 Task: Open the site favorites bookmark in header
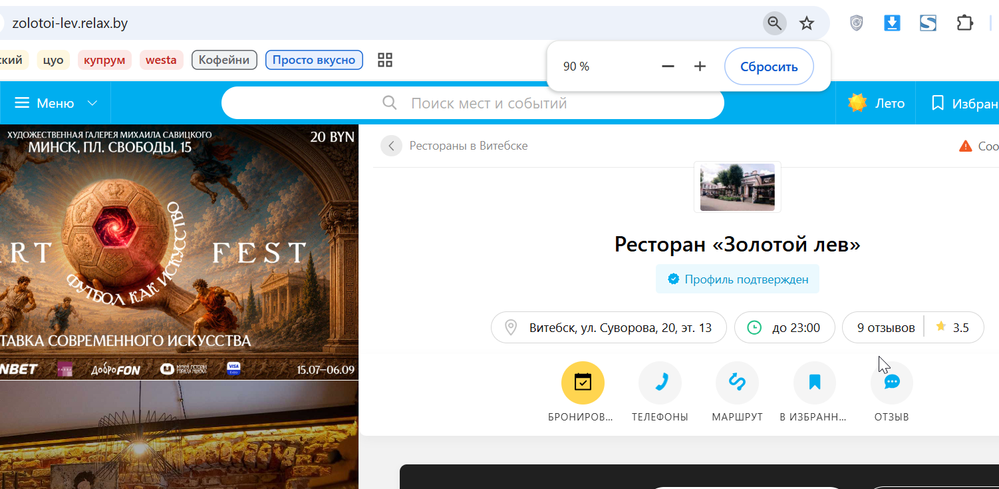(x=938, y=103)
